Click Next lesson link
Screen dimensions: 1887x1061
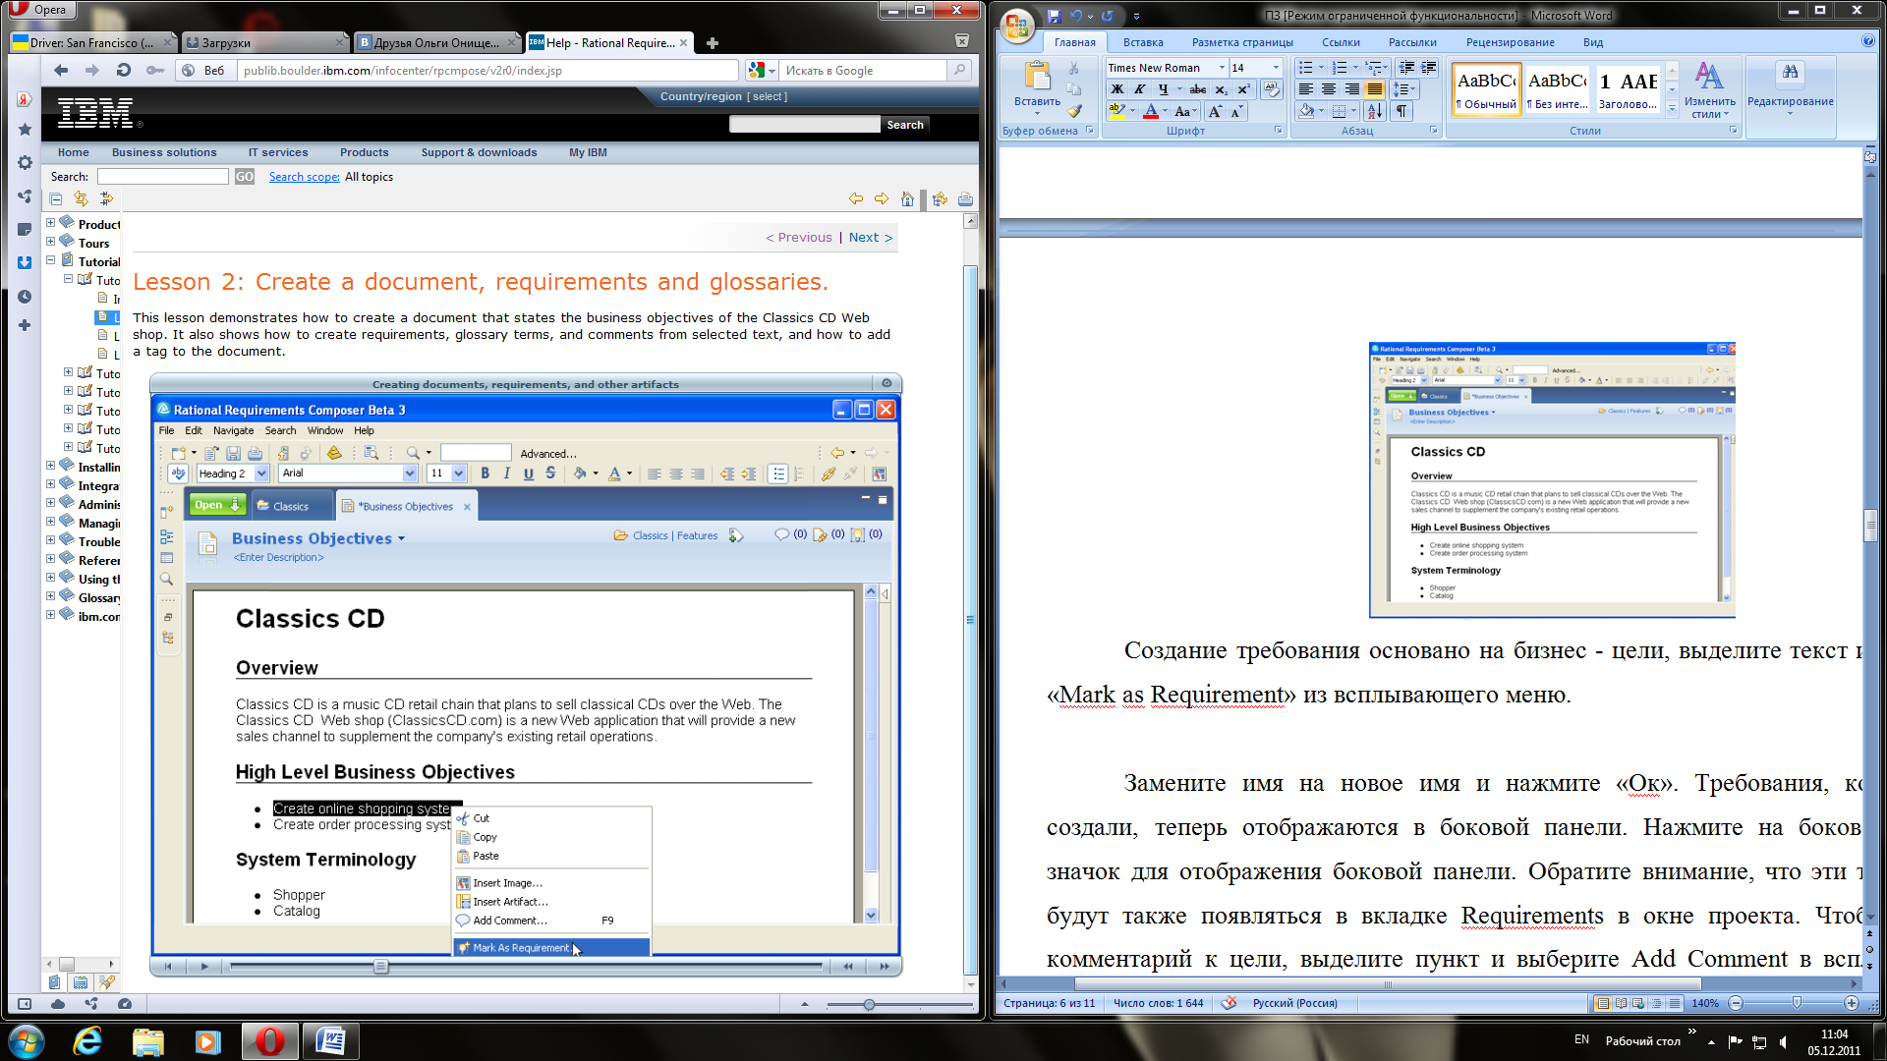(870, 237)
